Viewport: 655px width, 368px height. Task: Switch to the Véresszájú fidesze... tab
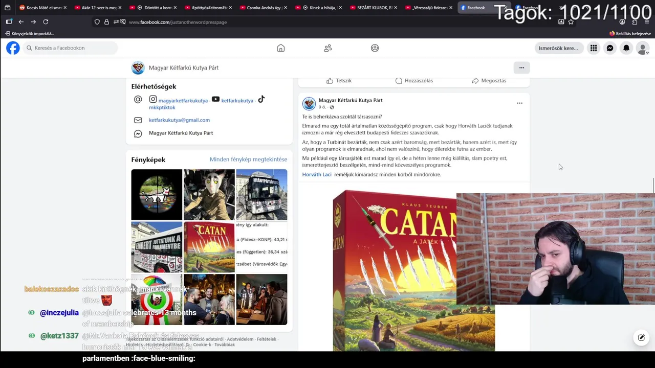428,8
